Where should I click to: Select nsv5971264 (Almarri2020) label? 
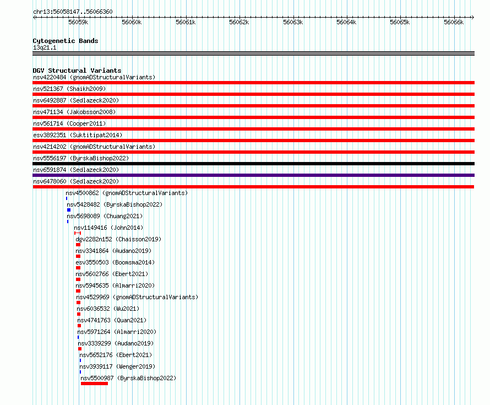point(117,332)
